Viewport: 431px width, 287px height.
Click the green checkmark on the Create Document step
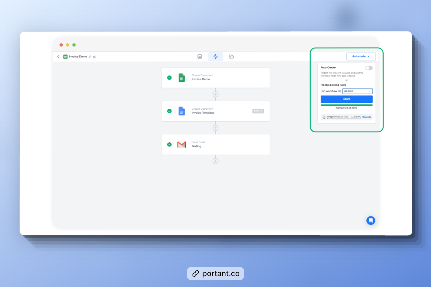pyautogui.click(x=169, y=77)
